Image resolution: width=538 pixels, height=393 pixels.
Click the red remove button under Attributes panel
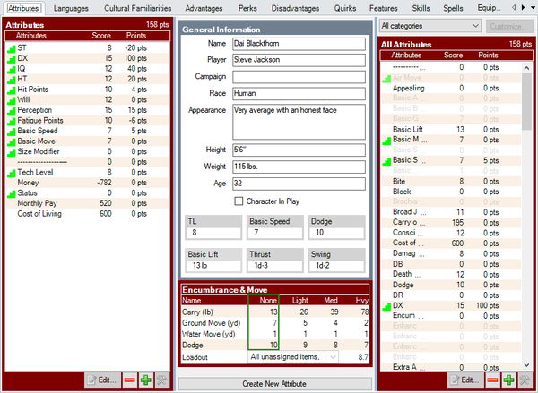130,380
